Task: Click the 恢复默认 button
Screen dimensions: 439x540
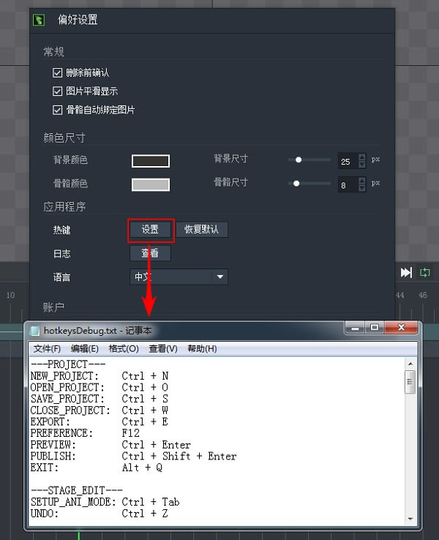Action: (202, 230)
